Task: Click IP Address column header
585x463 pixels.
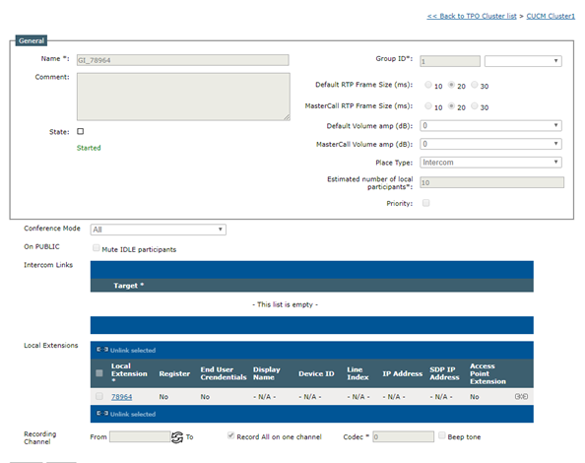Action: (x=402, y=373)
